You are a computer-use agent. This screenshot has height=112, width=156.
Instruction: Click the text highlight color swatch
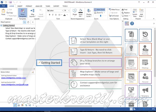tap(59, 15)
